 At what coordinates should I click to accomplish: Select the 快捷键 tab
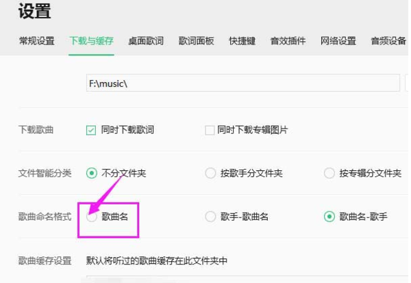click(x=242, y=41)
